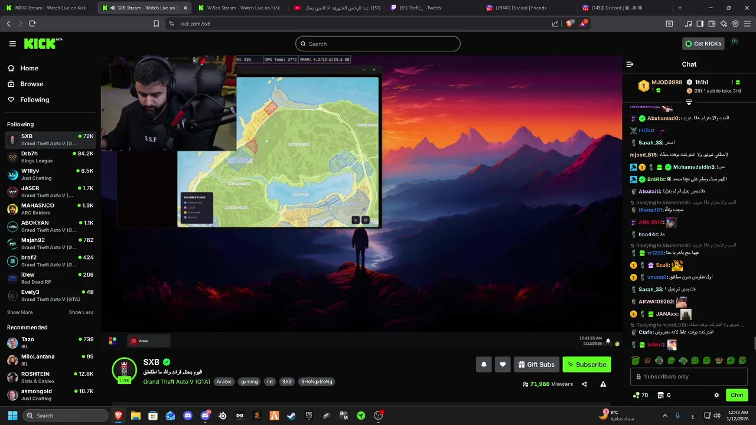The image size is (756, 425).
Task: Switch to R0OX Stream browser tab
Action: pyautogui.click(x=47, y=8)
